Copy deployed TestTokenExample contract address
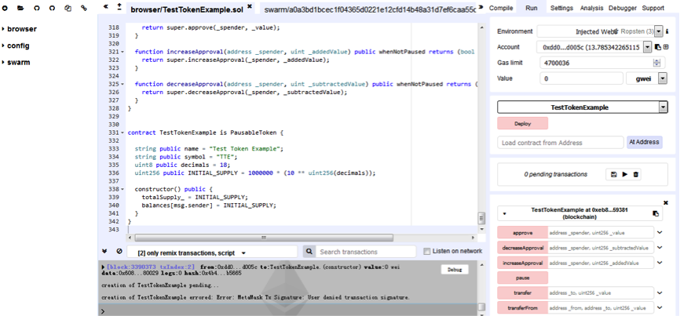The height and width of the screenshot is (316, 680). point(656,213)
